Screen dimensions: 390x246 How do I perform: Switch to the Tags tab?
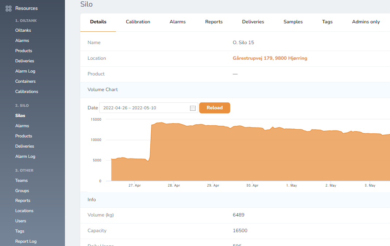tap(327, 22)
